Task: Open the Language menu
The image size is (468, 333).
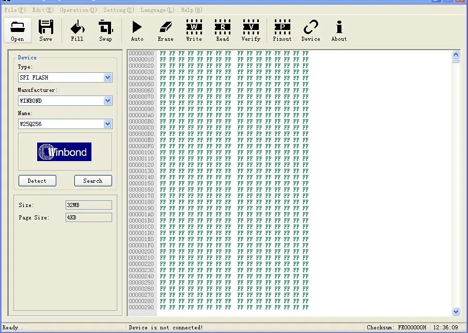Action: point(158,10)
